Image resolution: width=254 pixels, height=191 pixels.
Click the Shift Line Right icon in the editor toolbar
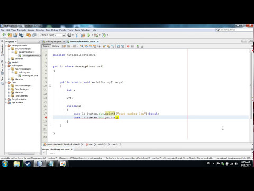(123, 46)
